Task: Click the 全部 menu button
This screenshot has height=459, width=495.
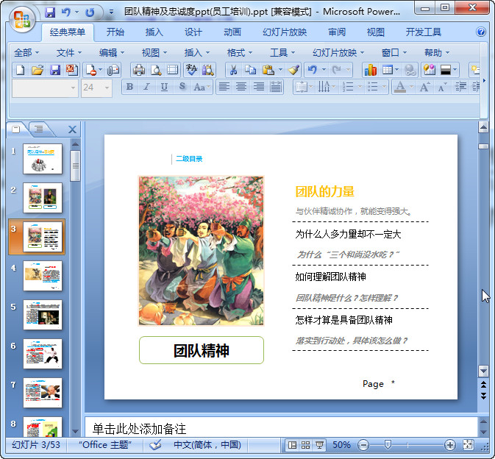Action: point(26,53)
